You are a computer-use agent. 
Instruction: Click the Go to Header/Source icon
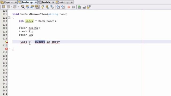pyautogui.click(x=89, y=7)
